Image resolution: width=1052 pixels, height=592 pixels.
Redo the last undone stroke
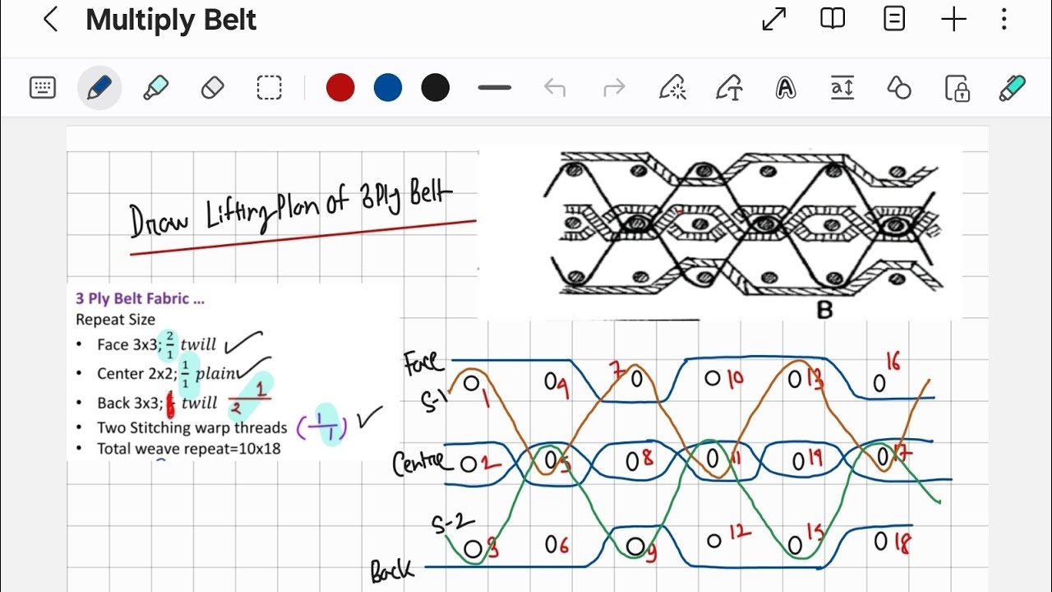pos(614,88)
